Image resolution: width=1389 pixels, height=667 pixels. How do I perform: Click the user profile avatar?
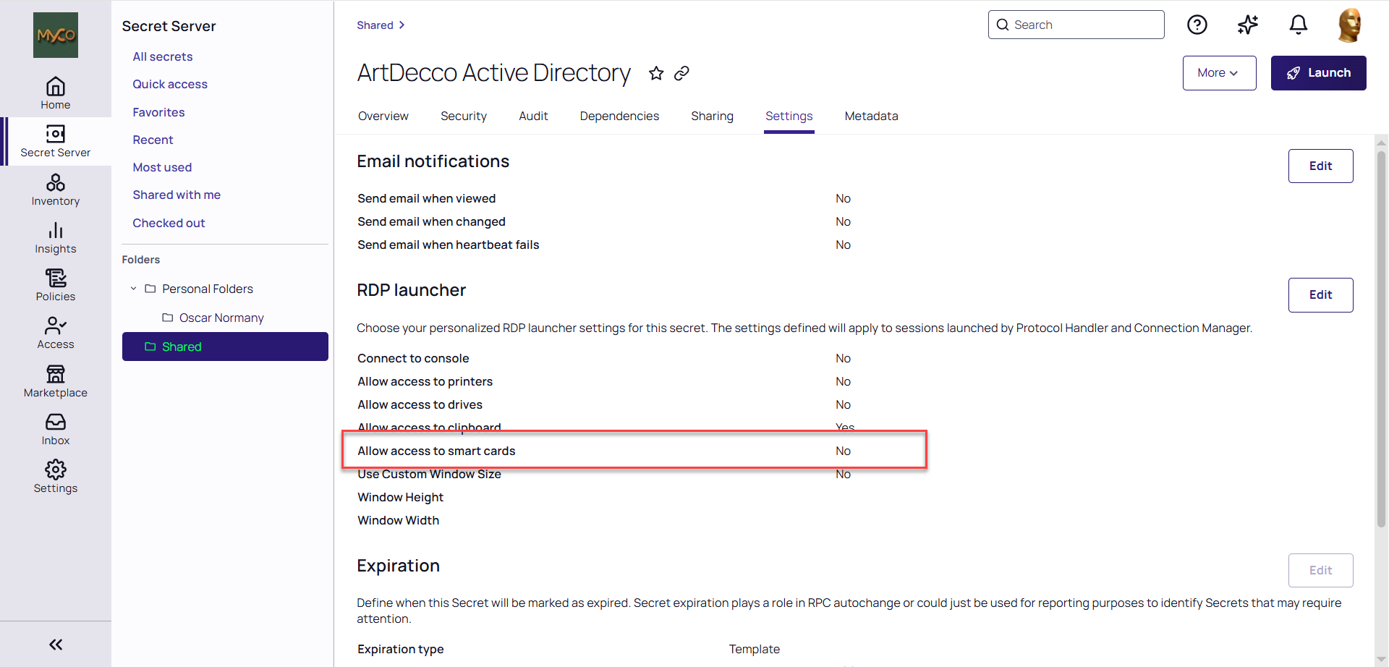point(1349,25)
